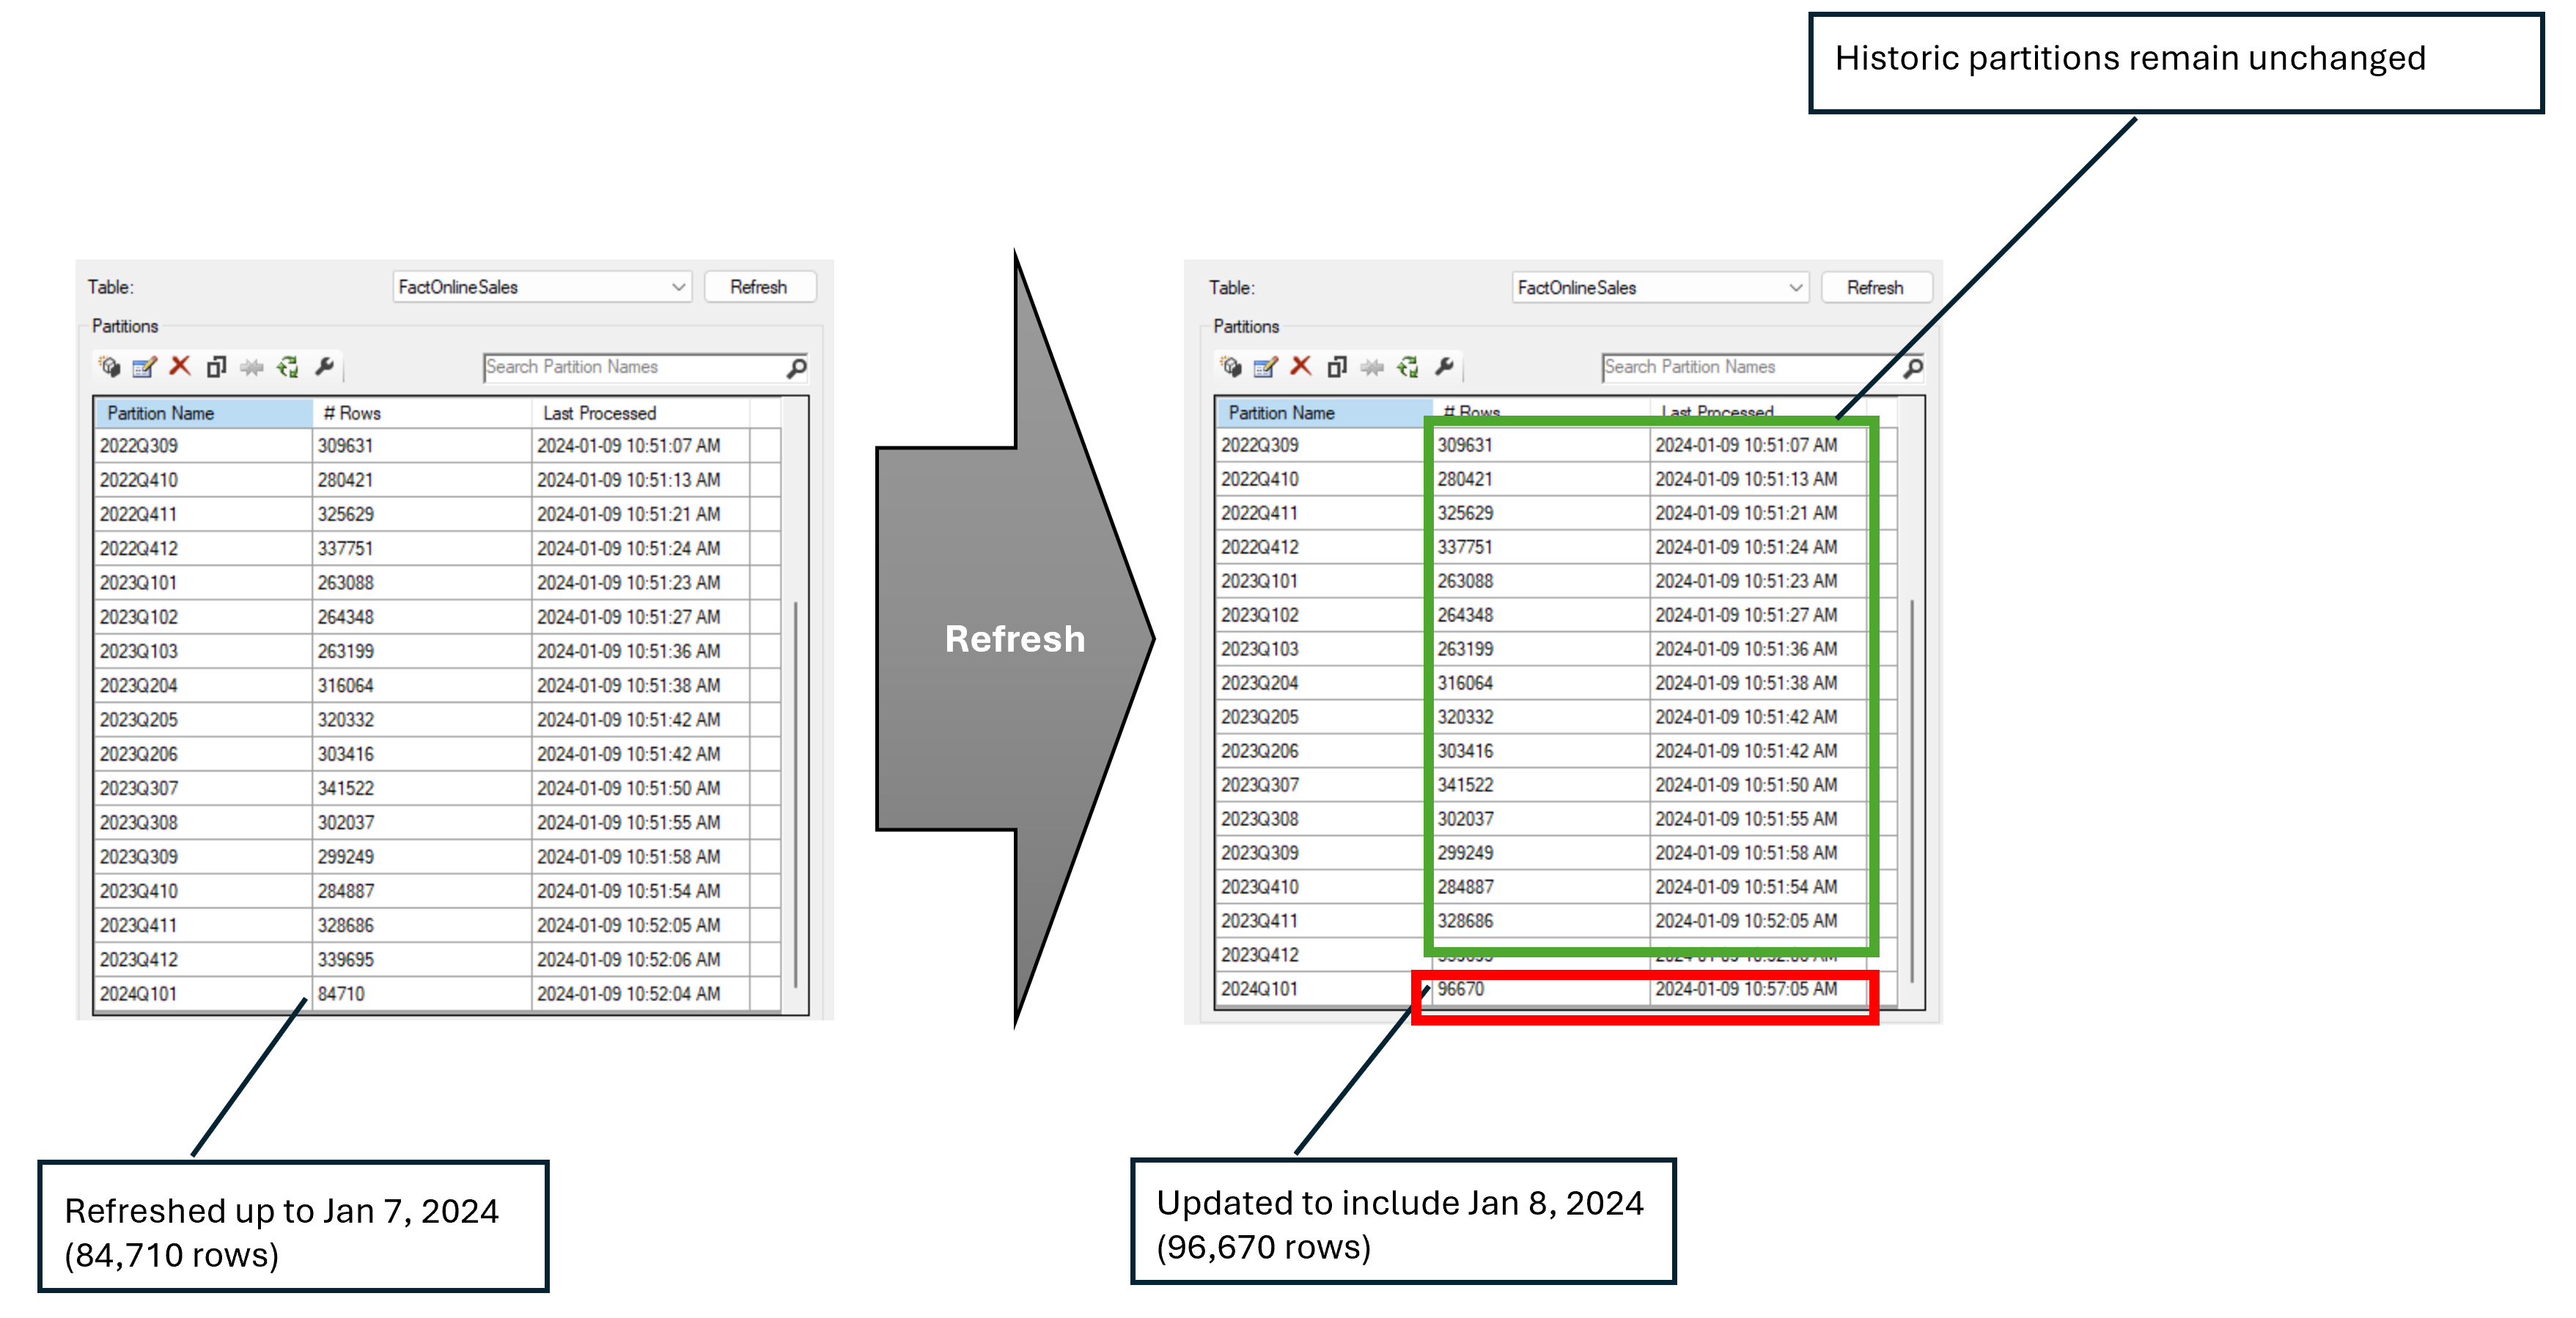The width and height of the screenshot is (2576, 1318).
Task: Sort by # Rows header in left panel
Action: [421, 413]
